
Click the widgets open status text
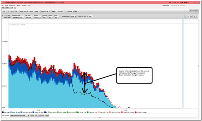pos(166,5)
